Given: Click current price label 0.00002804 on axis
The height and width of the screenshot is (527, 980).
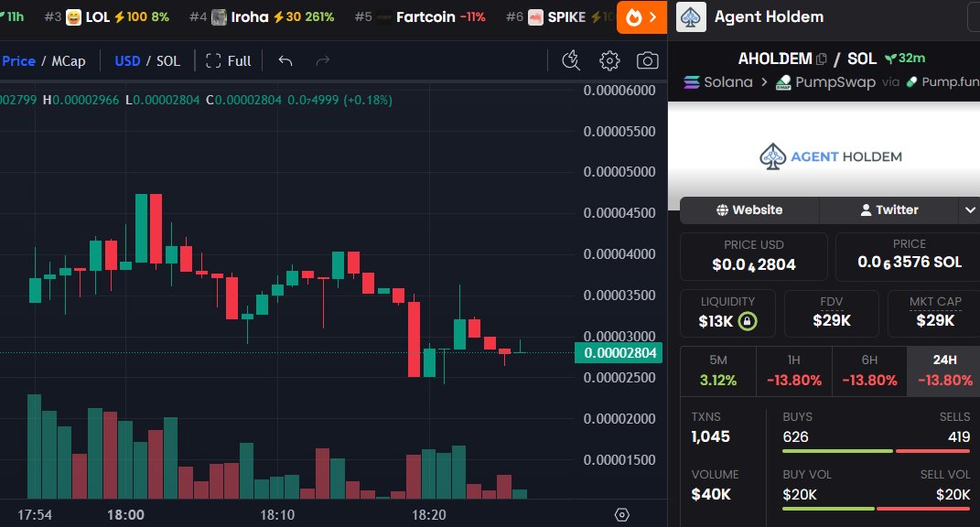Looking at the screenshot, I should point(619,353).
